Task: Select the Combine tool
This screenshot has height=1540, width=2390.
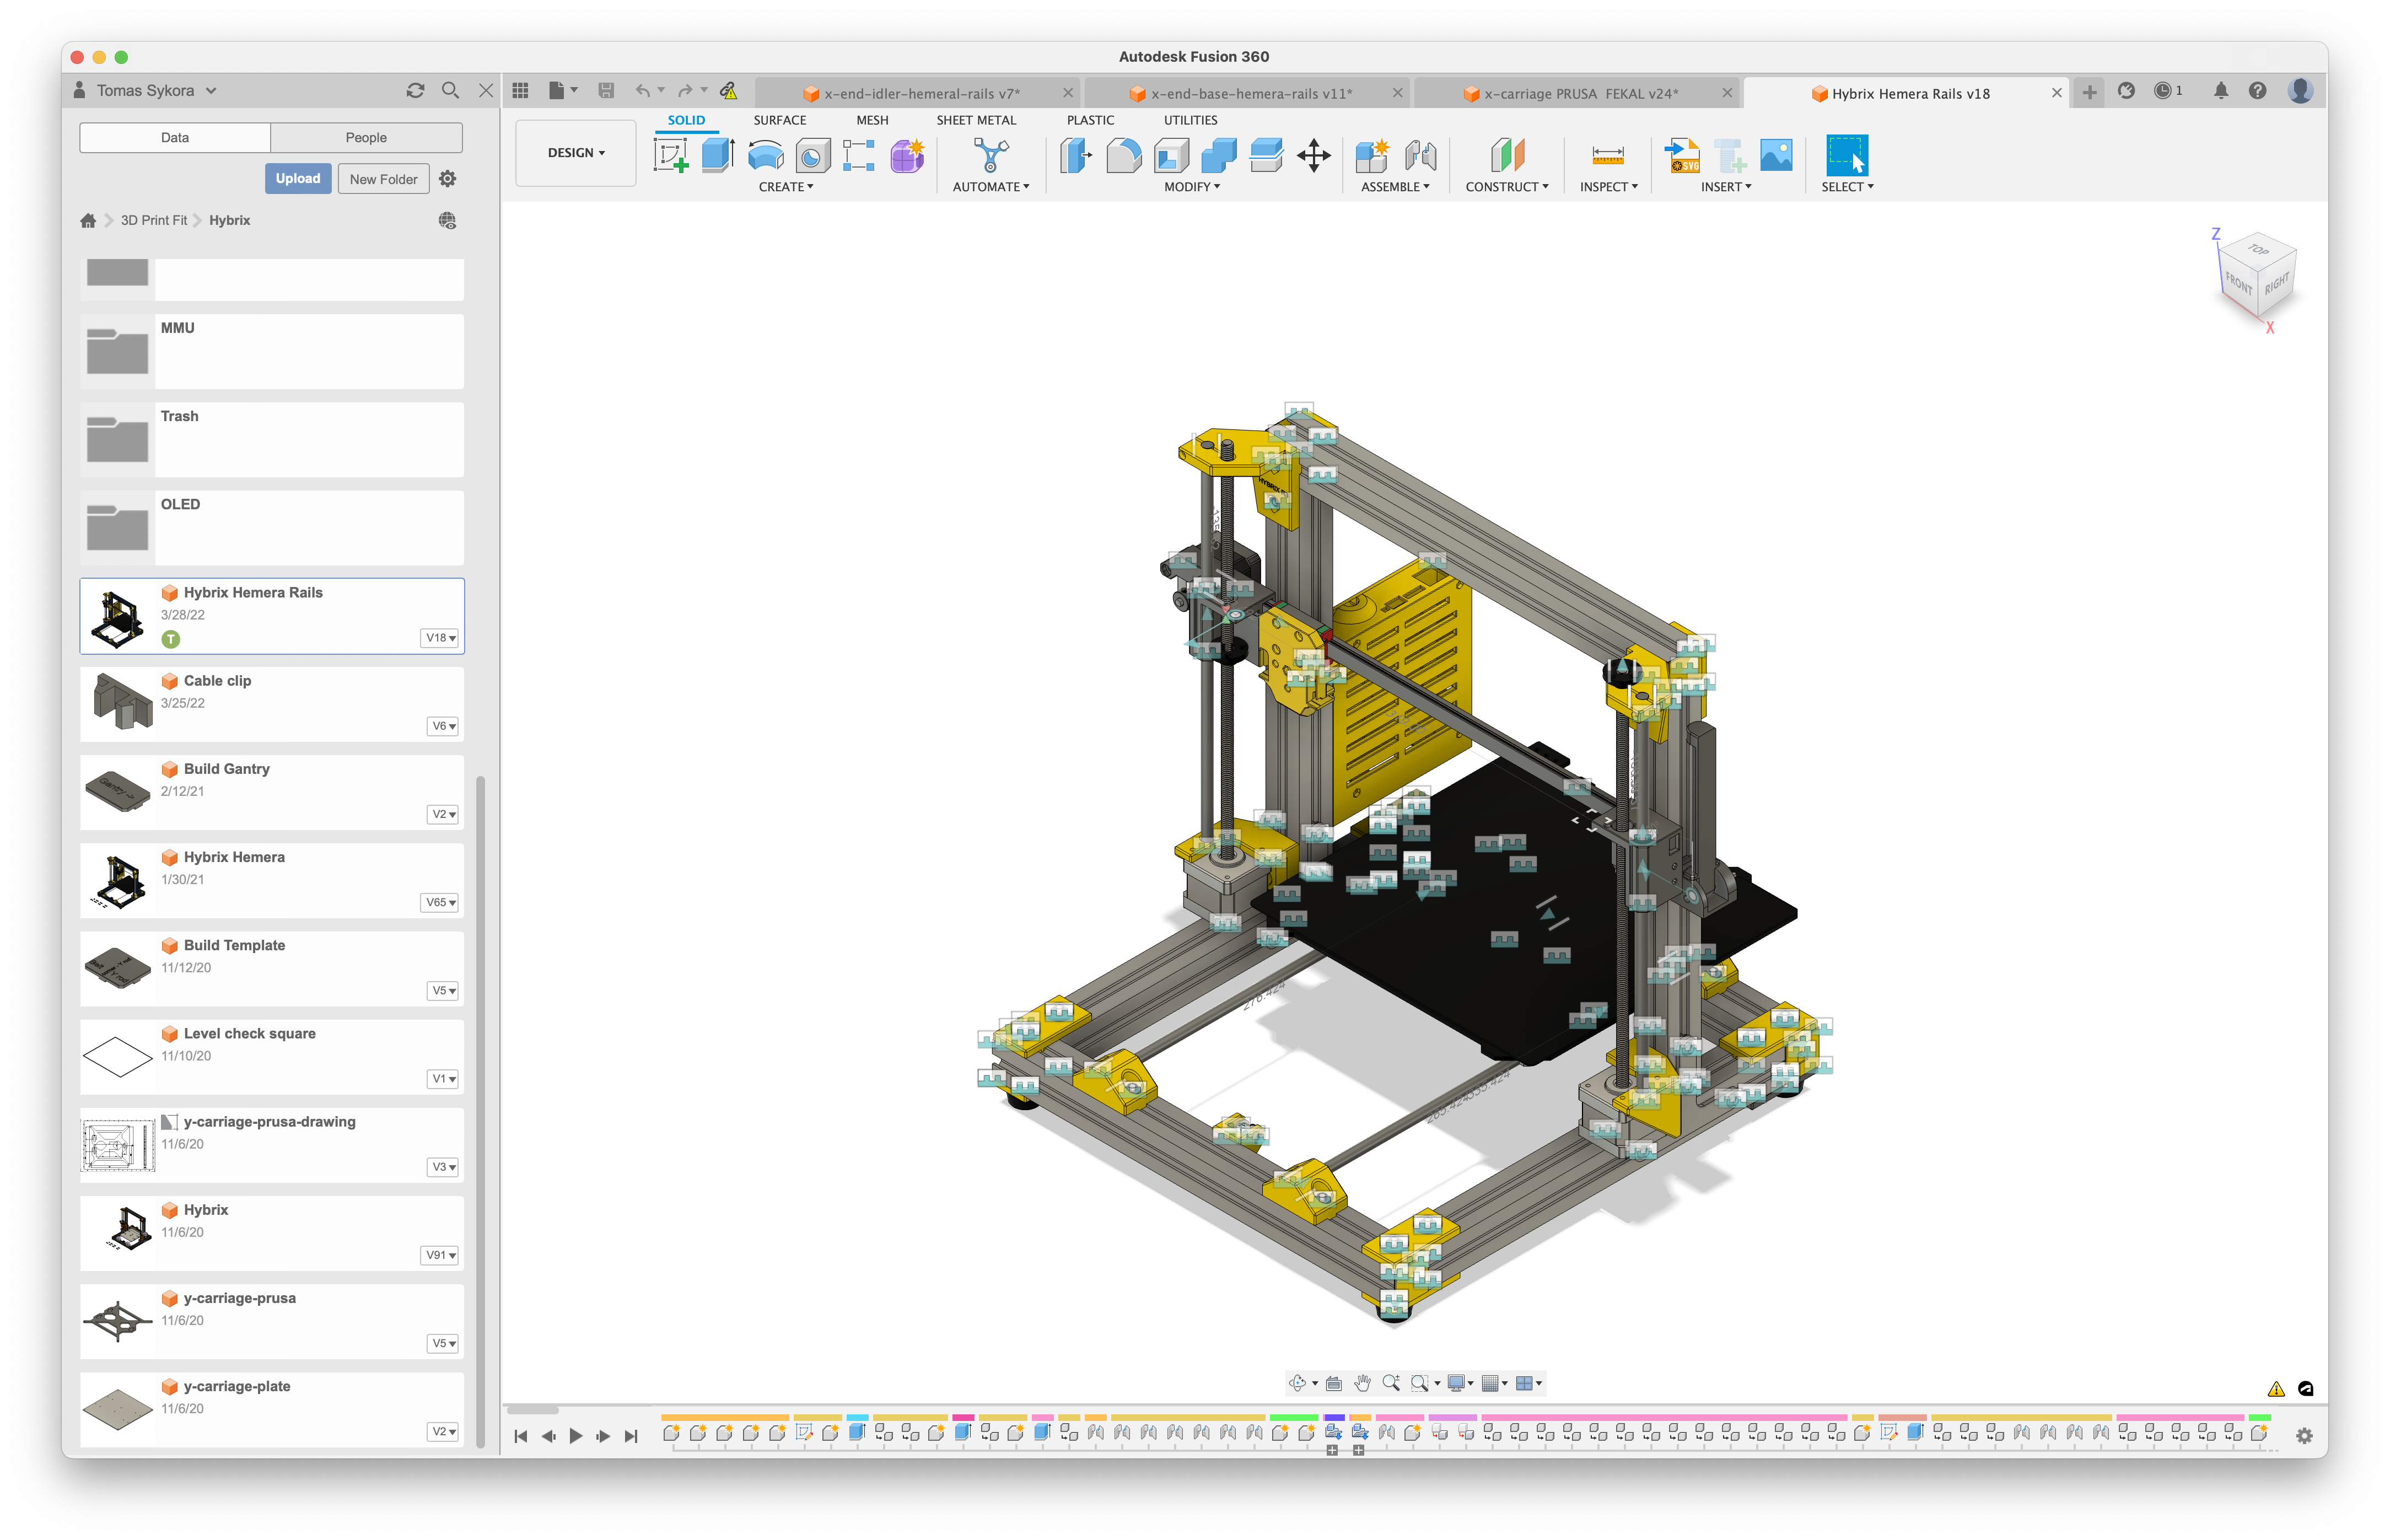Action: tap(1218, 155)
